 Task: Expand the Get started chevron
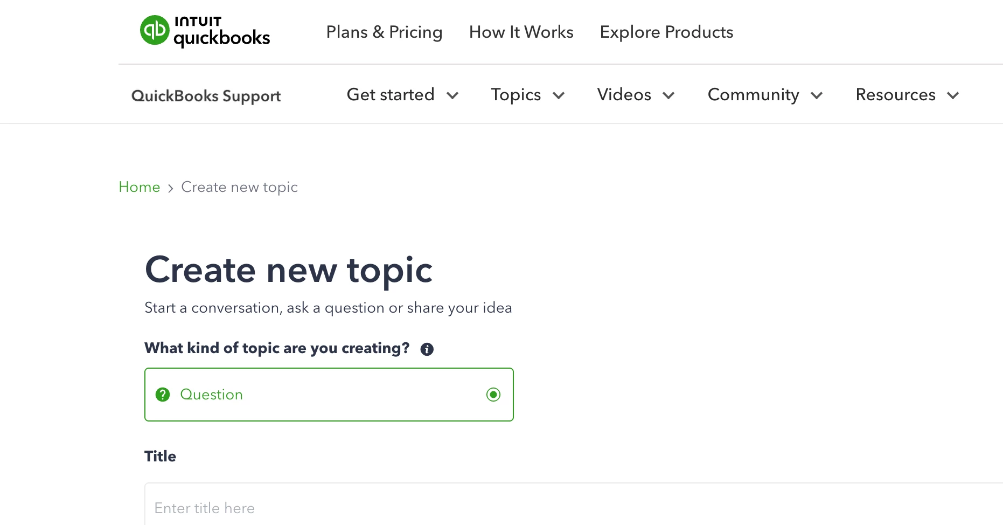tap(452, 95)
